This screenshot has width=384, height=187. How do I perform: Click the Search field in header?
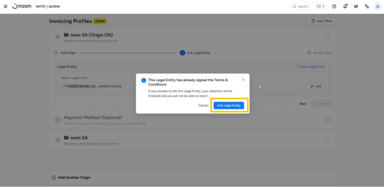pos(309,6)
